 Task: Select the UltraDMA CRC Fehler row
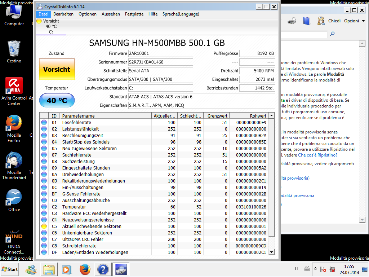[x=154, y=239]
